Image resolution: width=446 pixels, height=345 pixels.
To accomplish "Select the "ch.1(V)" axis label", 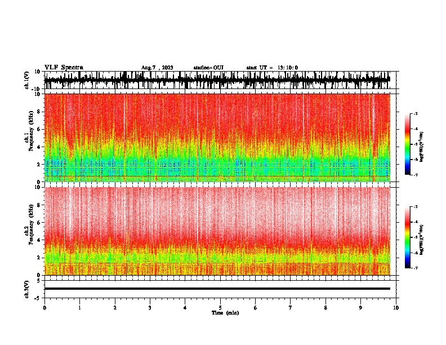I will [x=27, y=80].
